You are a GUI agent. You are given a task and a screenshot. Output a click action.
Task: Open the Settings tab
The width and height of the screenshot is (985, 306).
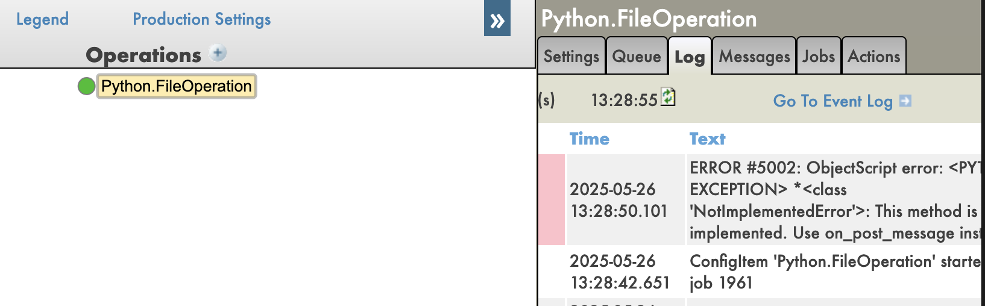pos(571,57)
